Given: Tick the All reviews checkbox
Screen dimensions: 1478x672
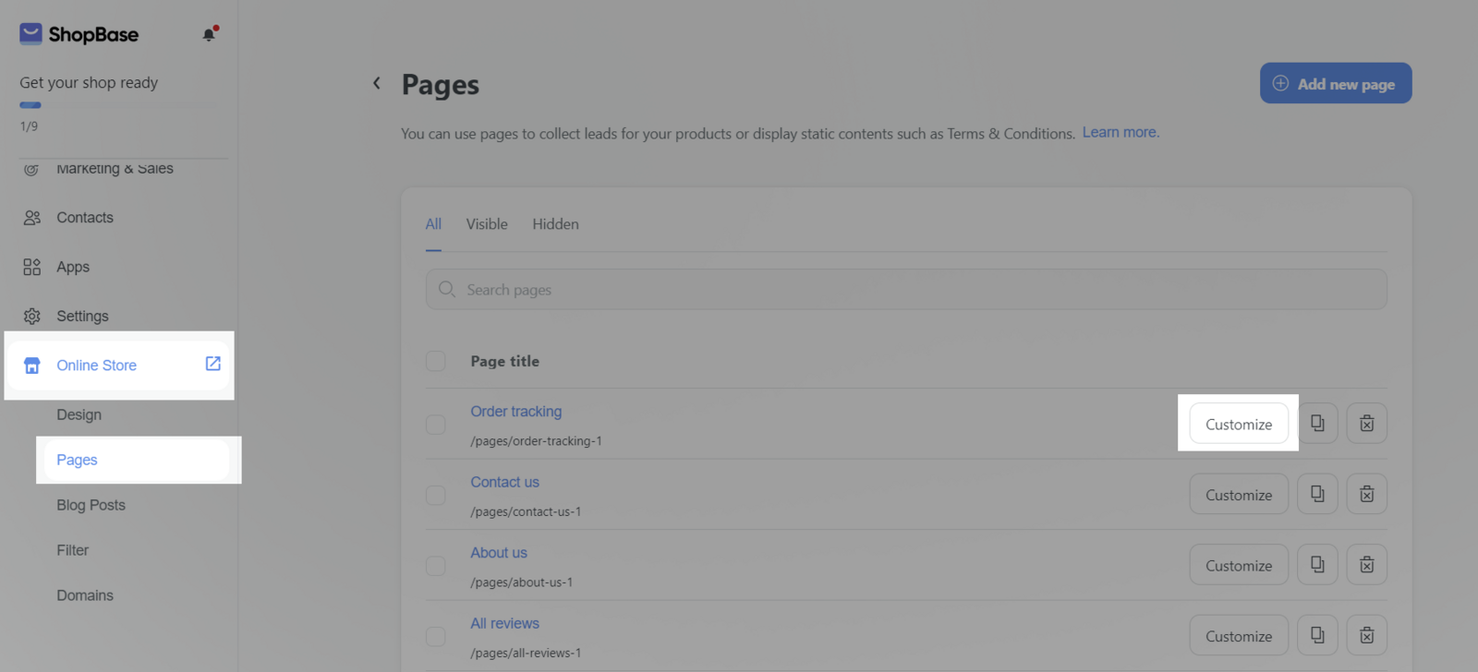Looking at the screenshot, I should (x=436, y=637).
